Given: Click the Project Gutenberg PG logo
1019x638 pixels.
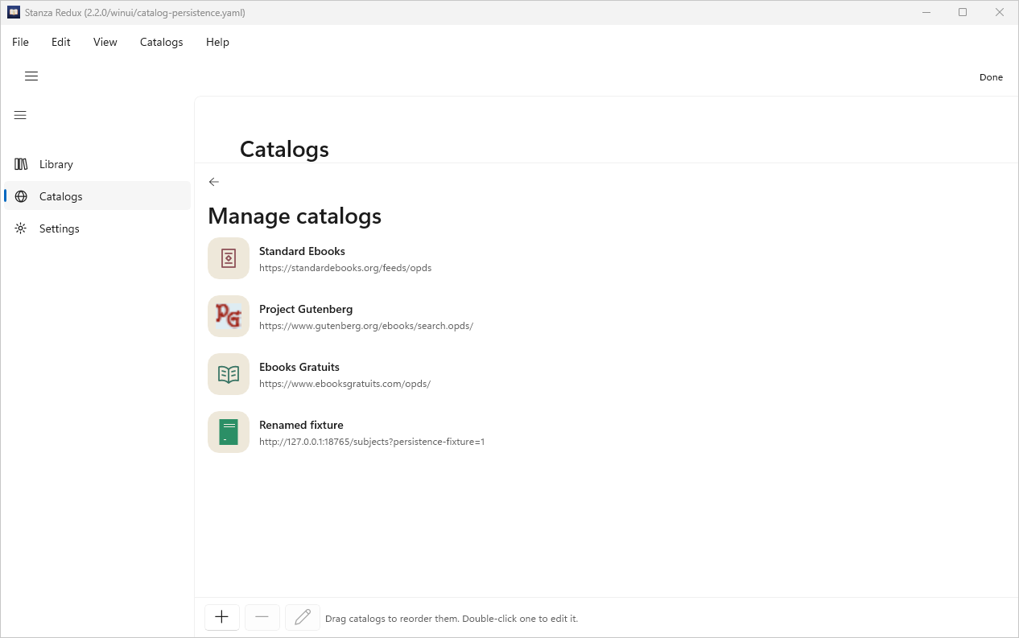Looking at the screenshot, I should click(x=229, y=316).
